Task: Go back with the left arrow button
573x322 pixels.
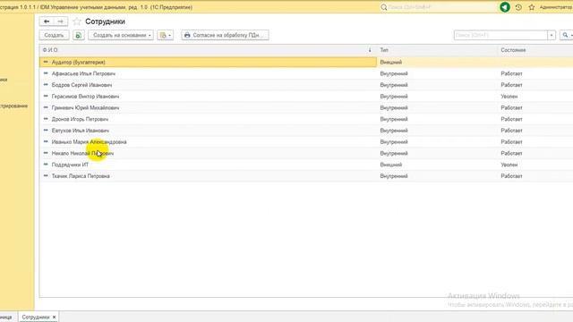Action: coord(47,21)
